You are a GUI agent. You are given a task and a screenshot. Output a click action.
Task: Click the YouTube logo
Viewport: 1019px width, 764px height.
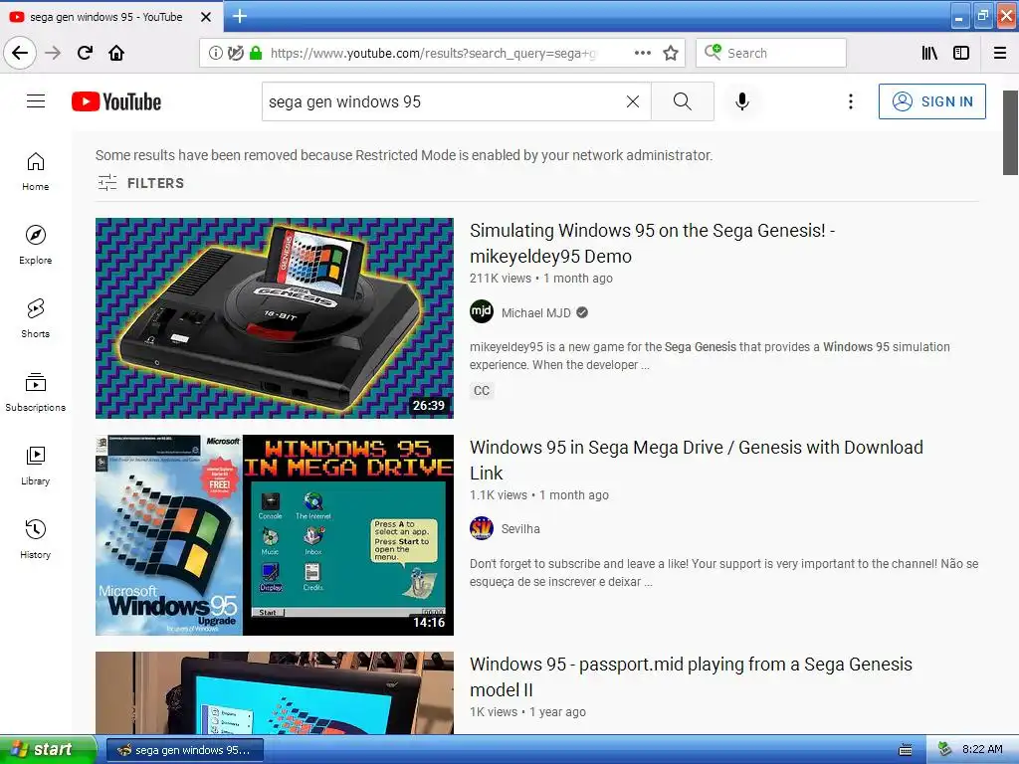tap(116, 102)
